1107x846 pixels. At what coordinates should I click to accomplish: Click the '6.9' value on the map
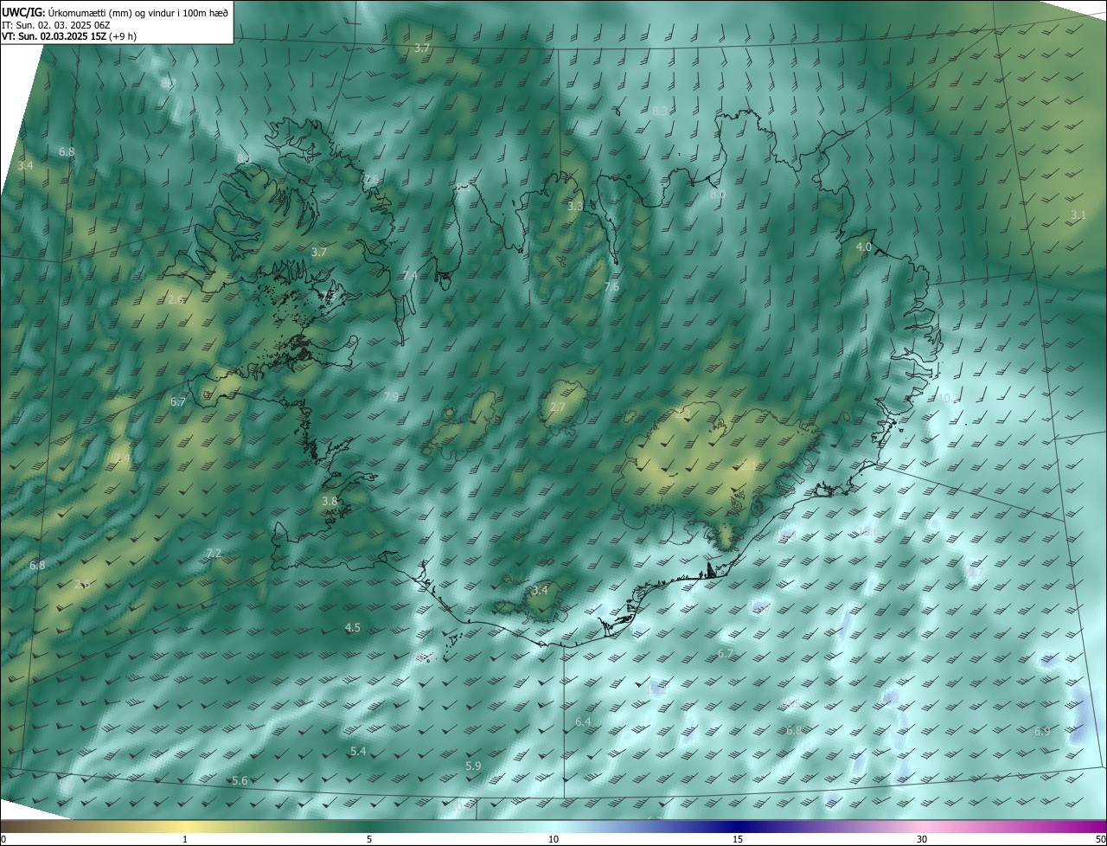1042,731
